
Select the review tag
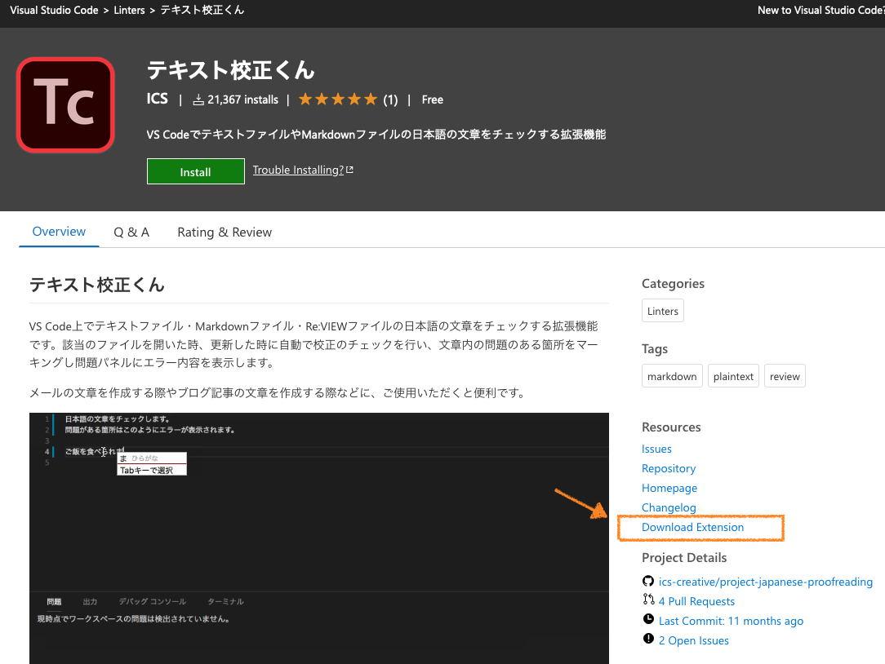coord(785,376)
